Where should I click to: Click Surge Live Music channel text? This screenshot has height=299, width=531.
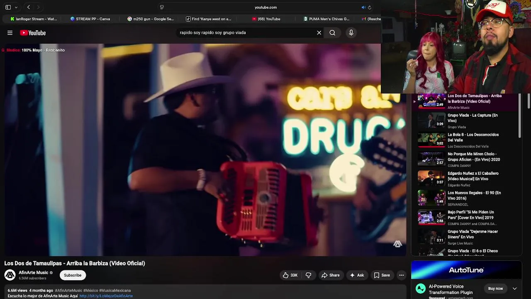pos(460,243)
